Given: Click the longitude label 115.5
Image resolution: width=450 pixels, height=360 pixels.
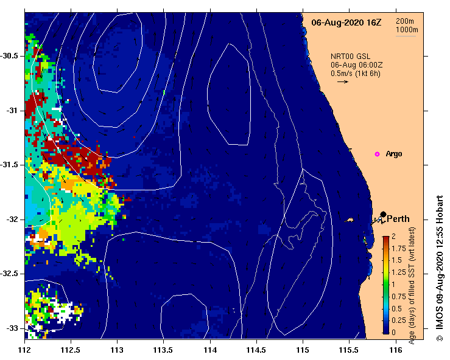Looking at the screenshot, I should (x=349, y=350).
